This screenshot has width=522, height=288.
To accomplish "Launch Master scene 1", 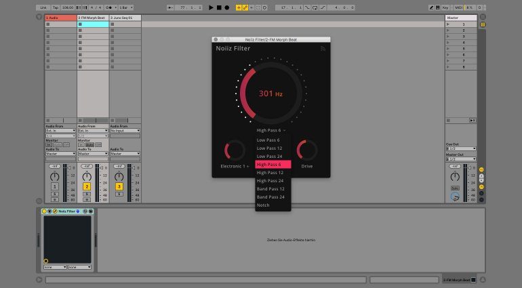I will 448,24.
